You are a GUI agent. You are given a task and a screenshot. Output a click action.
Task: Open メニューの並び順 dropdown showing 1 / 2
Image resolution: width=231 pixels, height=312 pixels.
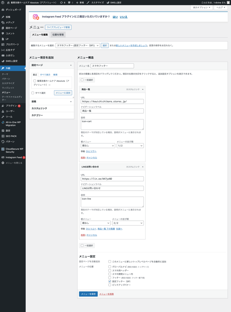point(130,146)
